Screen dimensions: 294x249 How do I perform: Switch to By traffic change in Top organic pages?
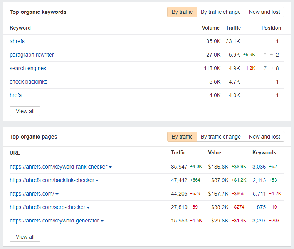point(221,137)
